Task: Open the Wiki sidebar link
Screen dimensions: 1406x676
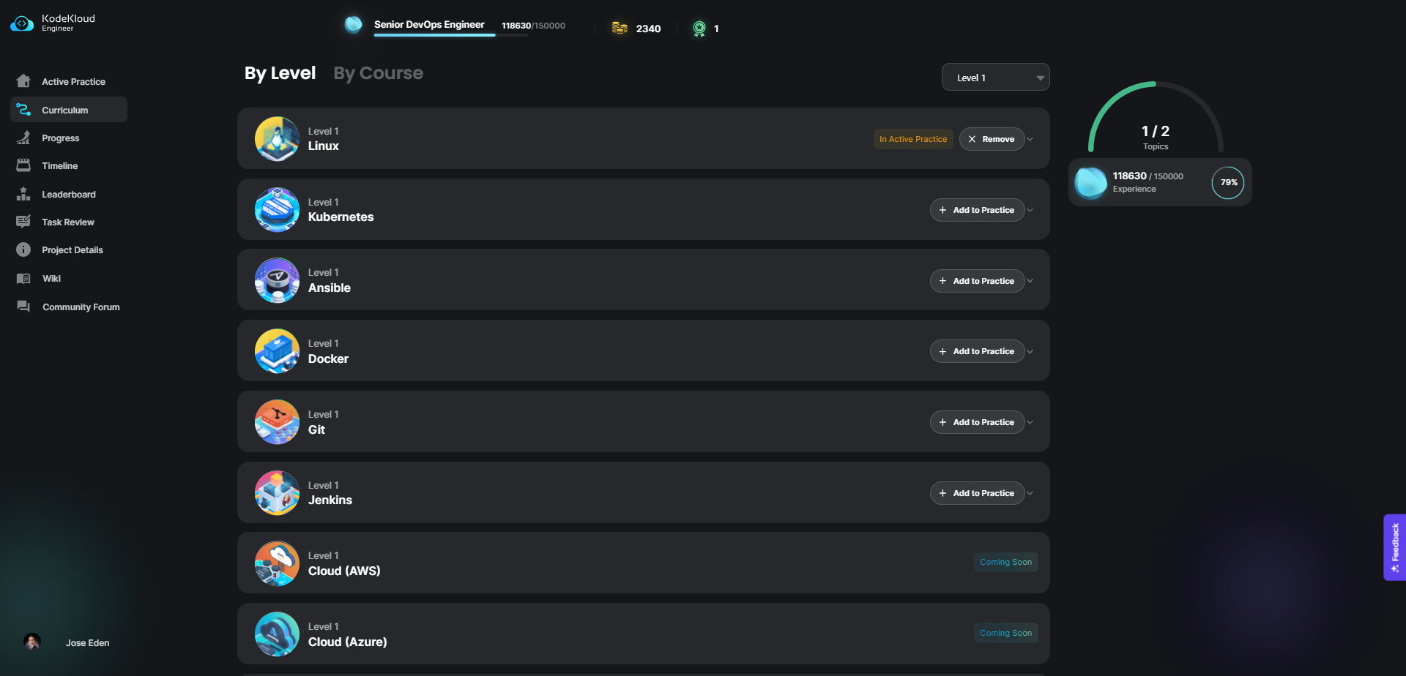Action: point(69,278)
